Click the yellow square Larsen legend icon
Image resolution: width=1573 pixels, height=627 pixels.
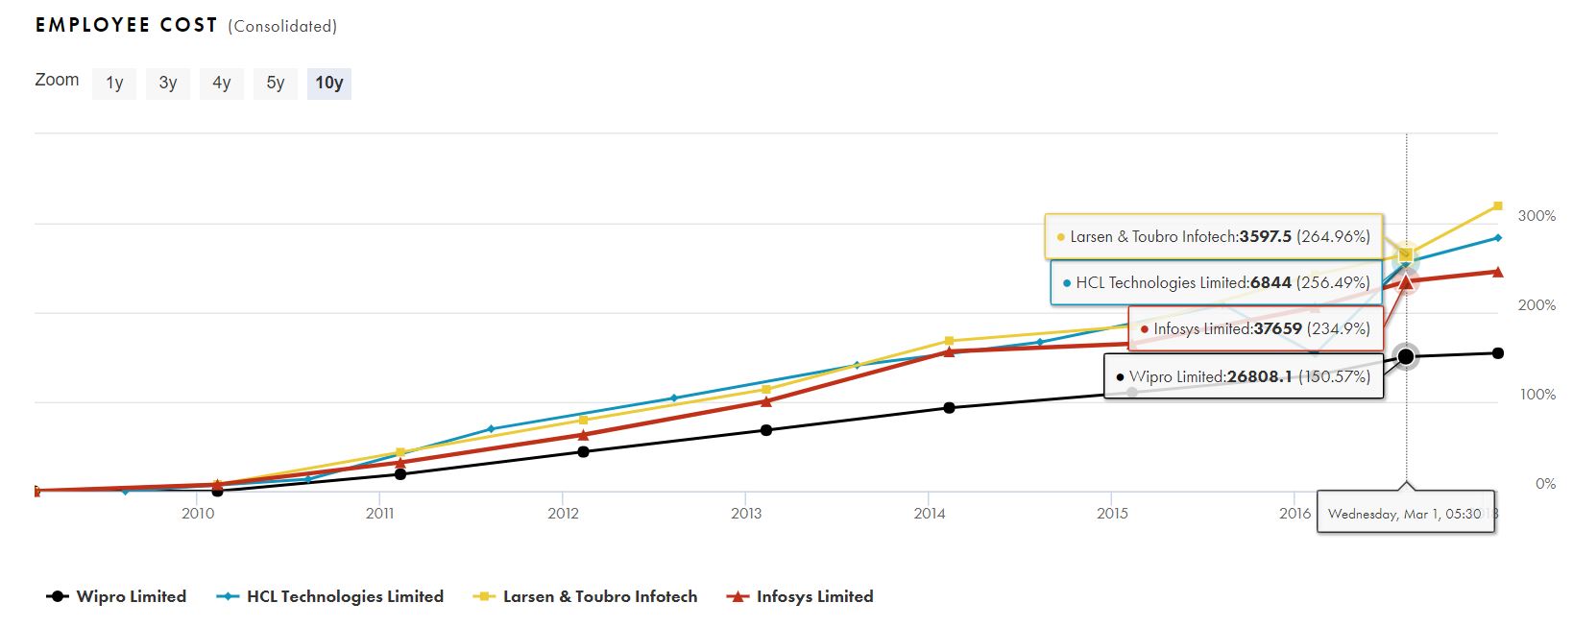coord(484,596)
